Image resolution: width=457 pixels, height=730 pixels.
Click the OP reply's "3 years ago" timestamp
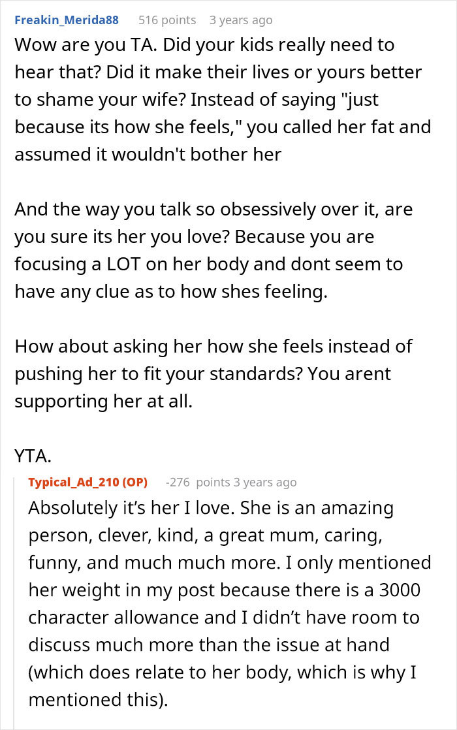point(264,483)
